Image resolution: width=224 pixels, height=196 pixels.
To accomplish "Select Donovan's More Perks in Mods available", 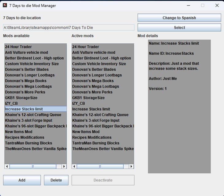I will click(36, 92).
